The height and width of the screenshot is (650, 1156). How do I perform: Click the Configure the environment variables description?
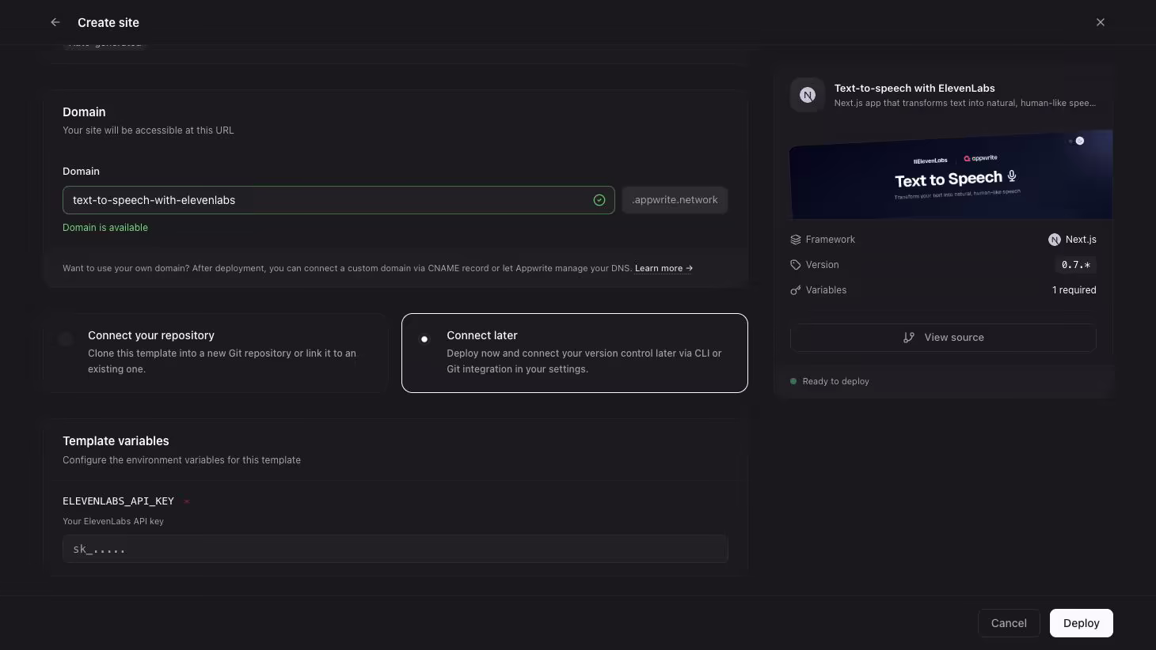pyautogui.click(x=181, y=460)
